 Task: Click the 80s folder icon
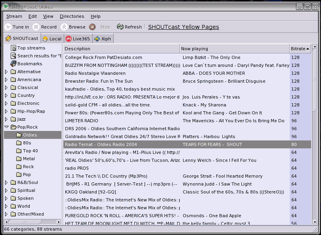(x=19, y=143)
